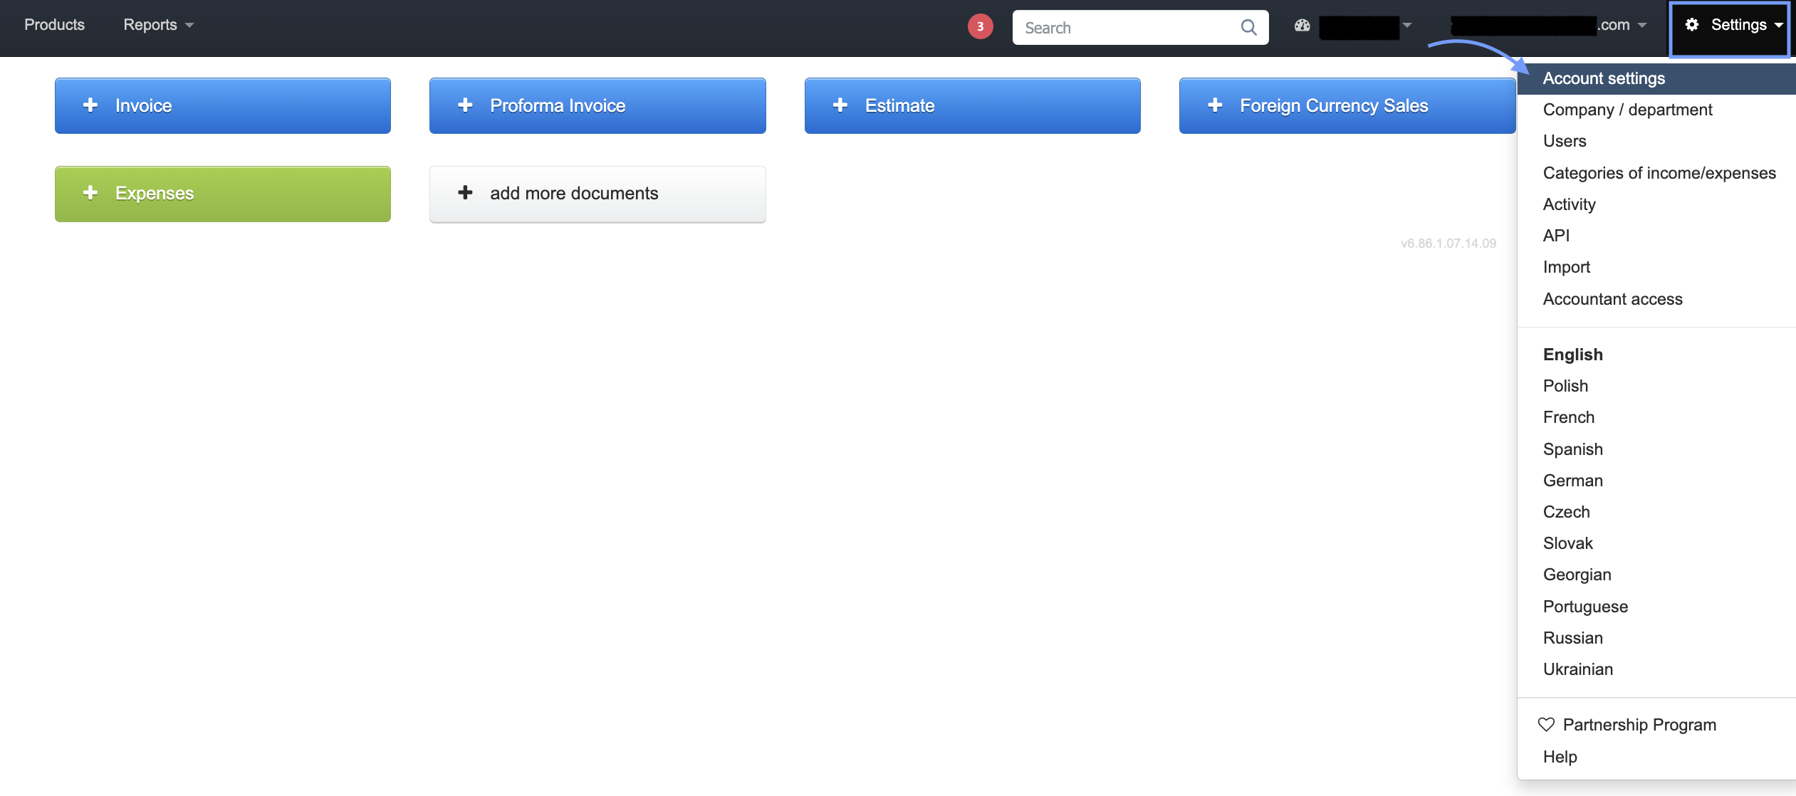Click plus icon on Expenses button
The image size is (1796, 796).
(x=90, y=193)
